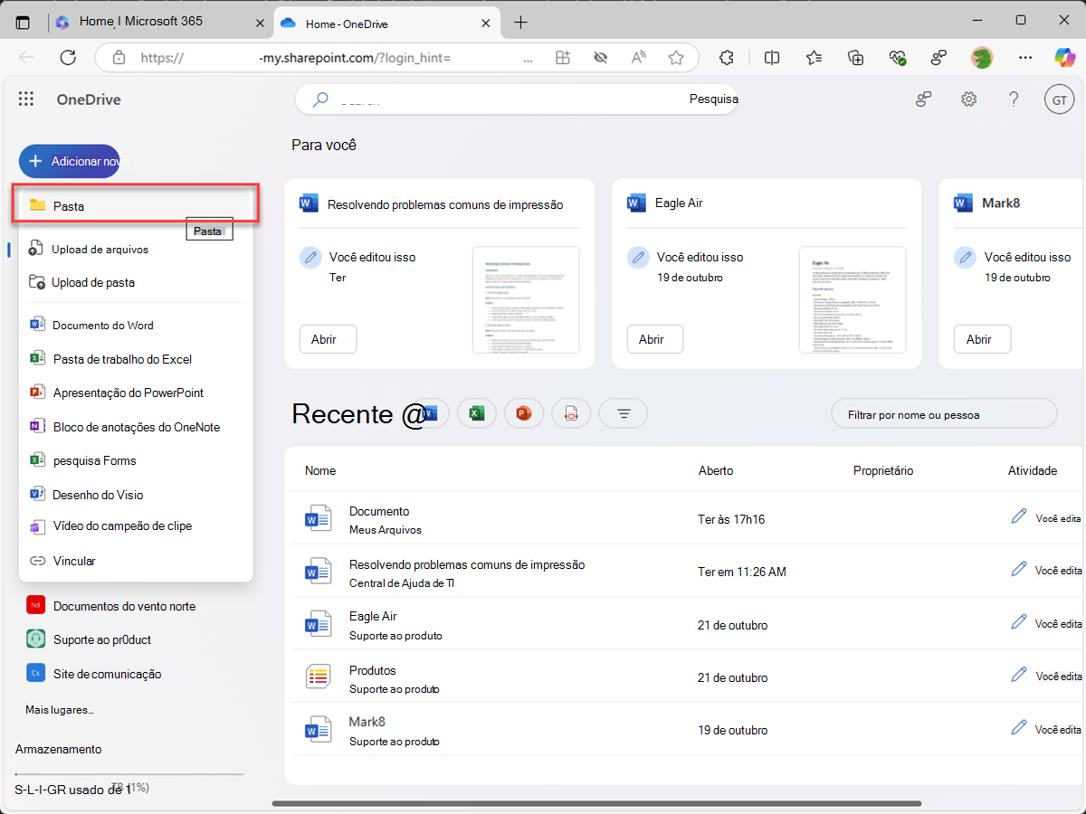
Task: Filter recent files by PowerPoint presentations
Action: (x=524, y=413)
